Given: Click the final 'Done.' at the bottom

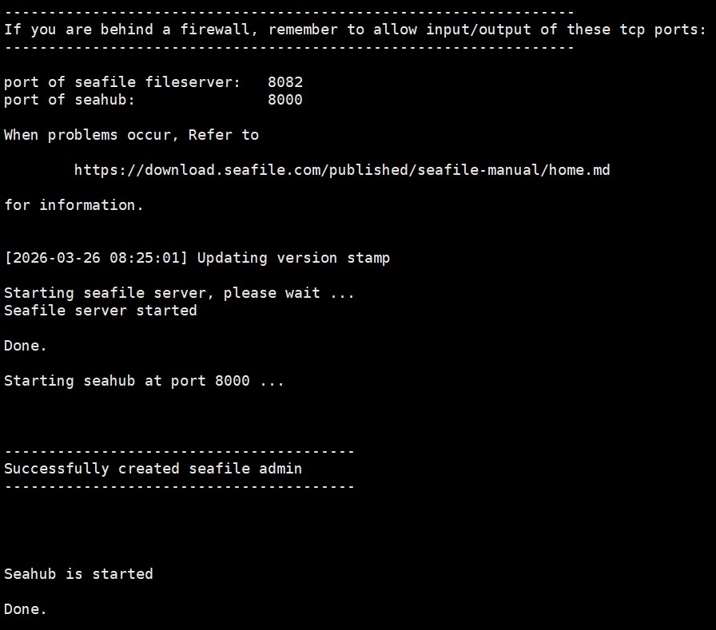Looking at the screenshot, I should [26, 609].
